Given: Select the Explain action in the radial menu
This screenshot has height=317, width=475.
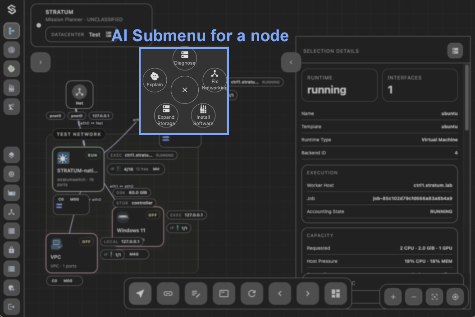Looking at the screenshot, I should click(x=155, y=80).
